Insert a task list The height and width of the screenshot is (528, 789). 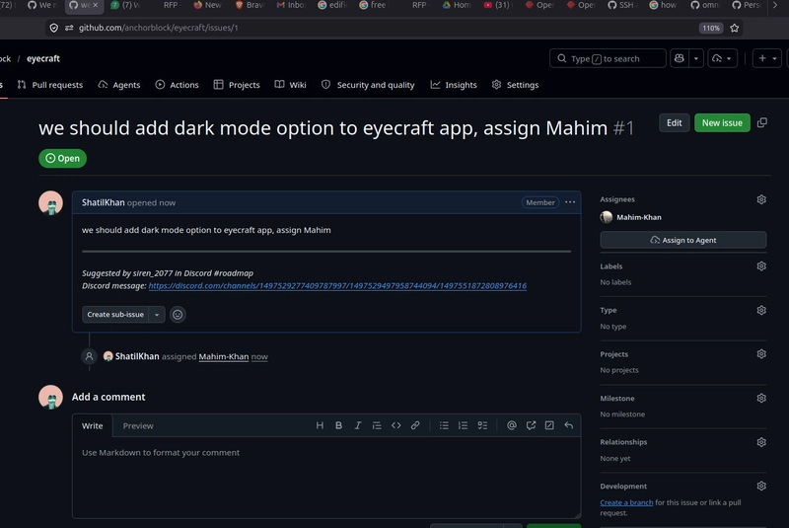482,425
